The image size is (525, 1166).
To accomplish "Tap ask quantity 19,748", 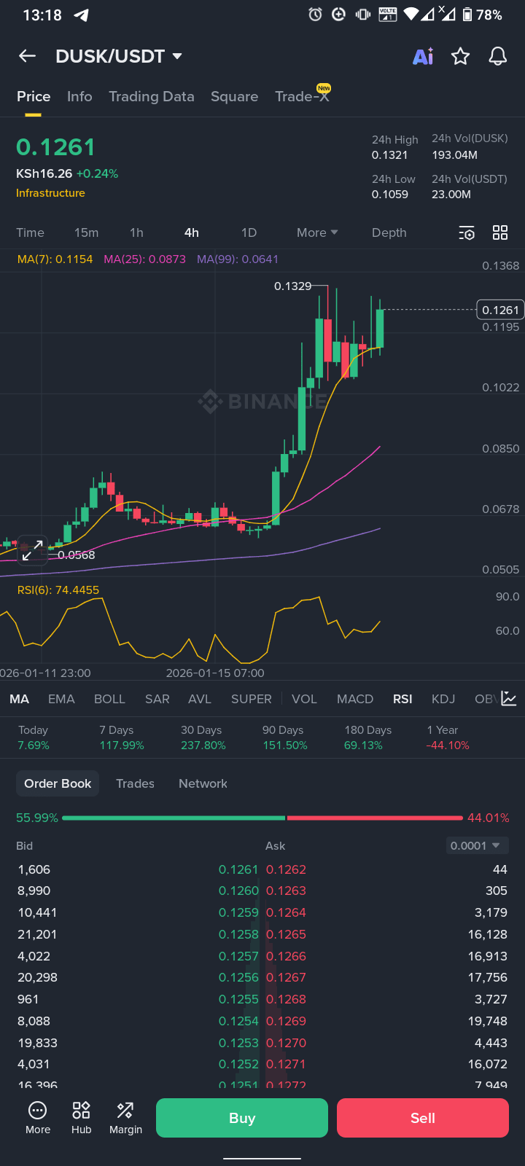I will pos(487,1021).
